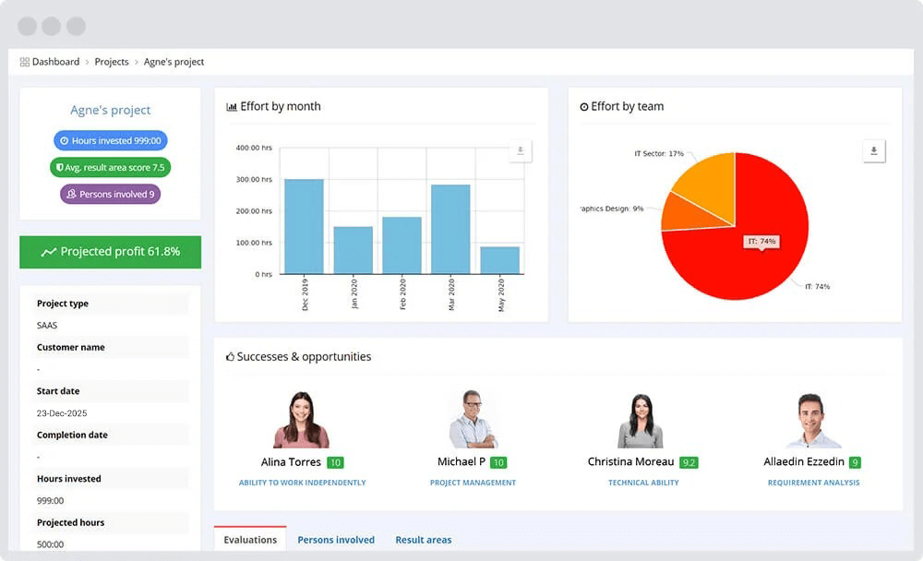
Task: Navigate to Projects via the breadcrumb
Action: 112,61
